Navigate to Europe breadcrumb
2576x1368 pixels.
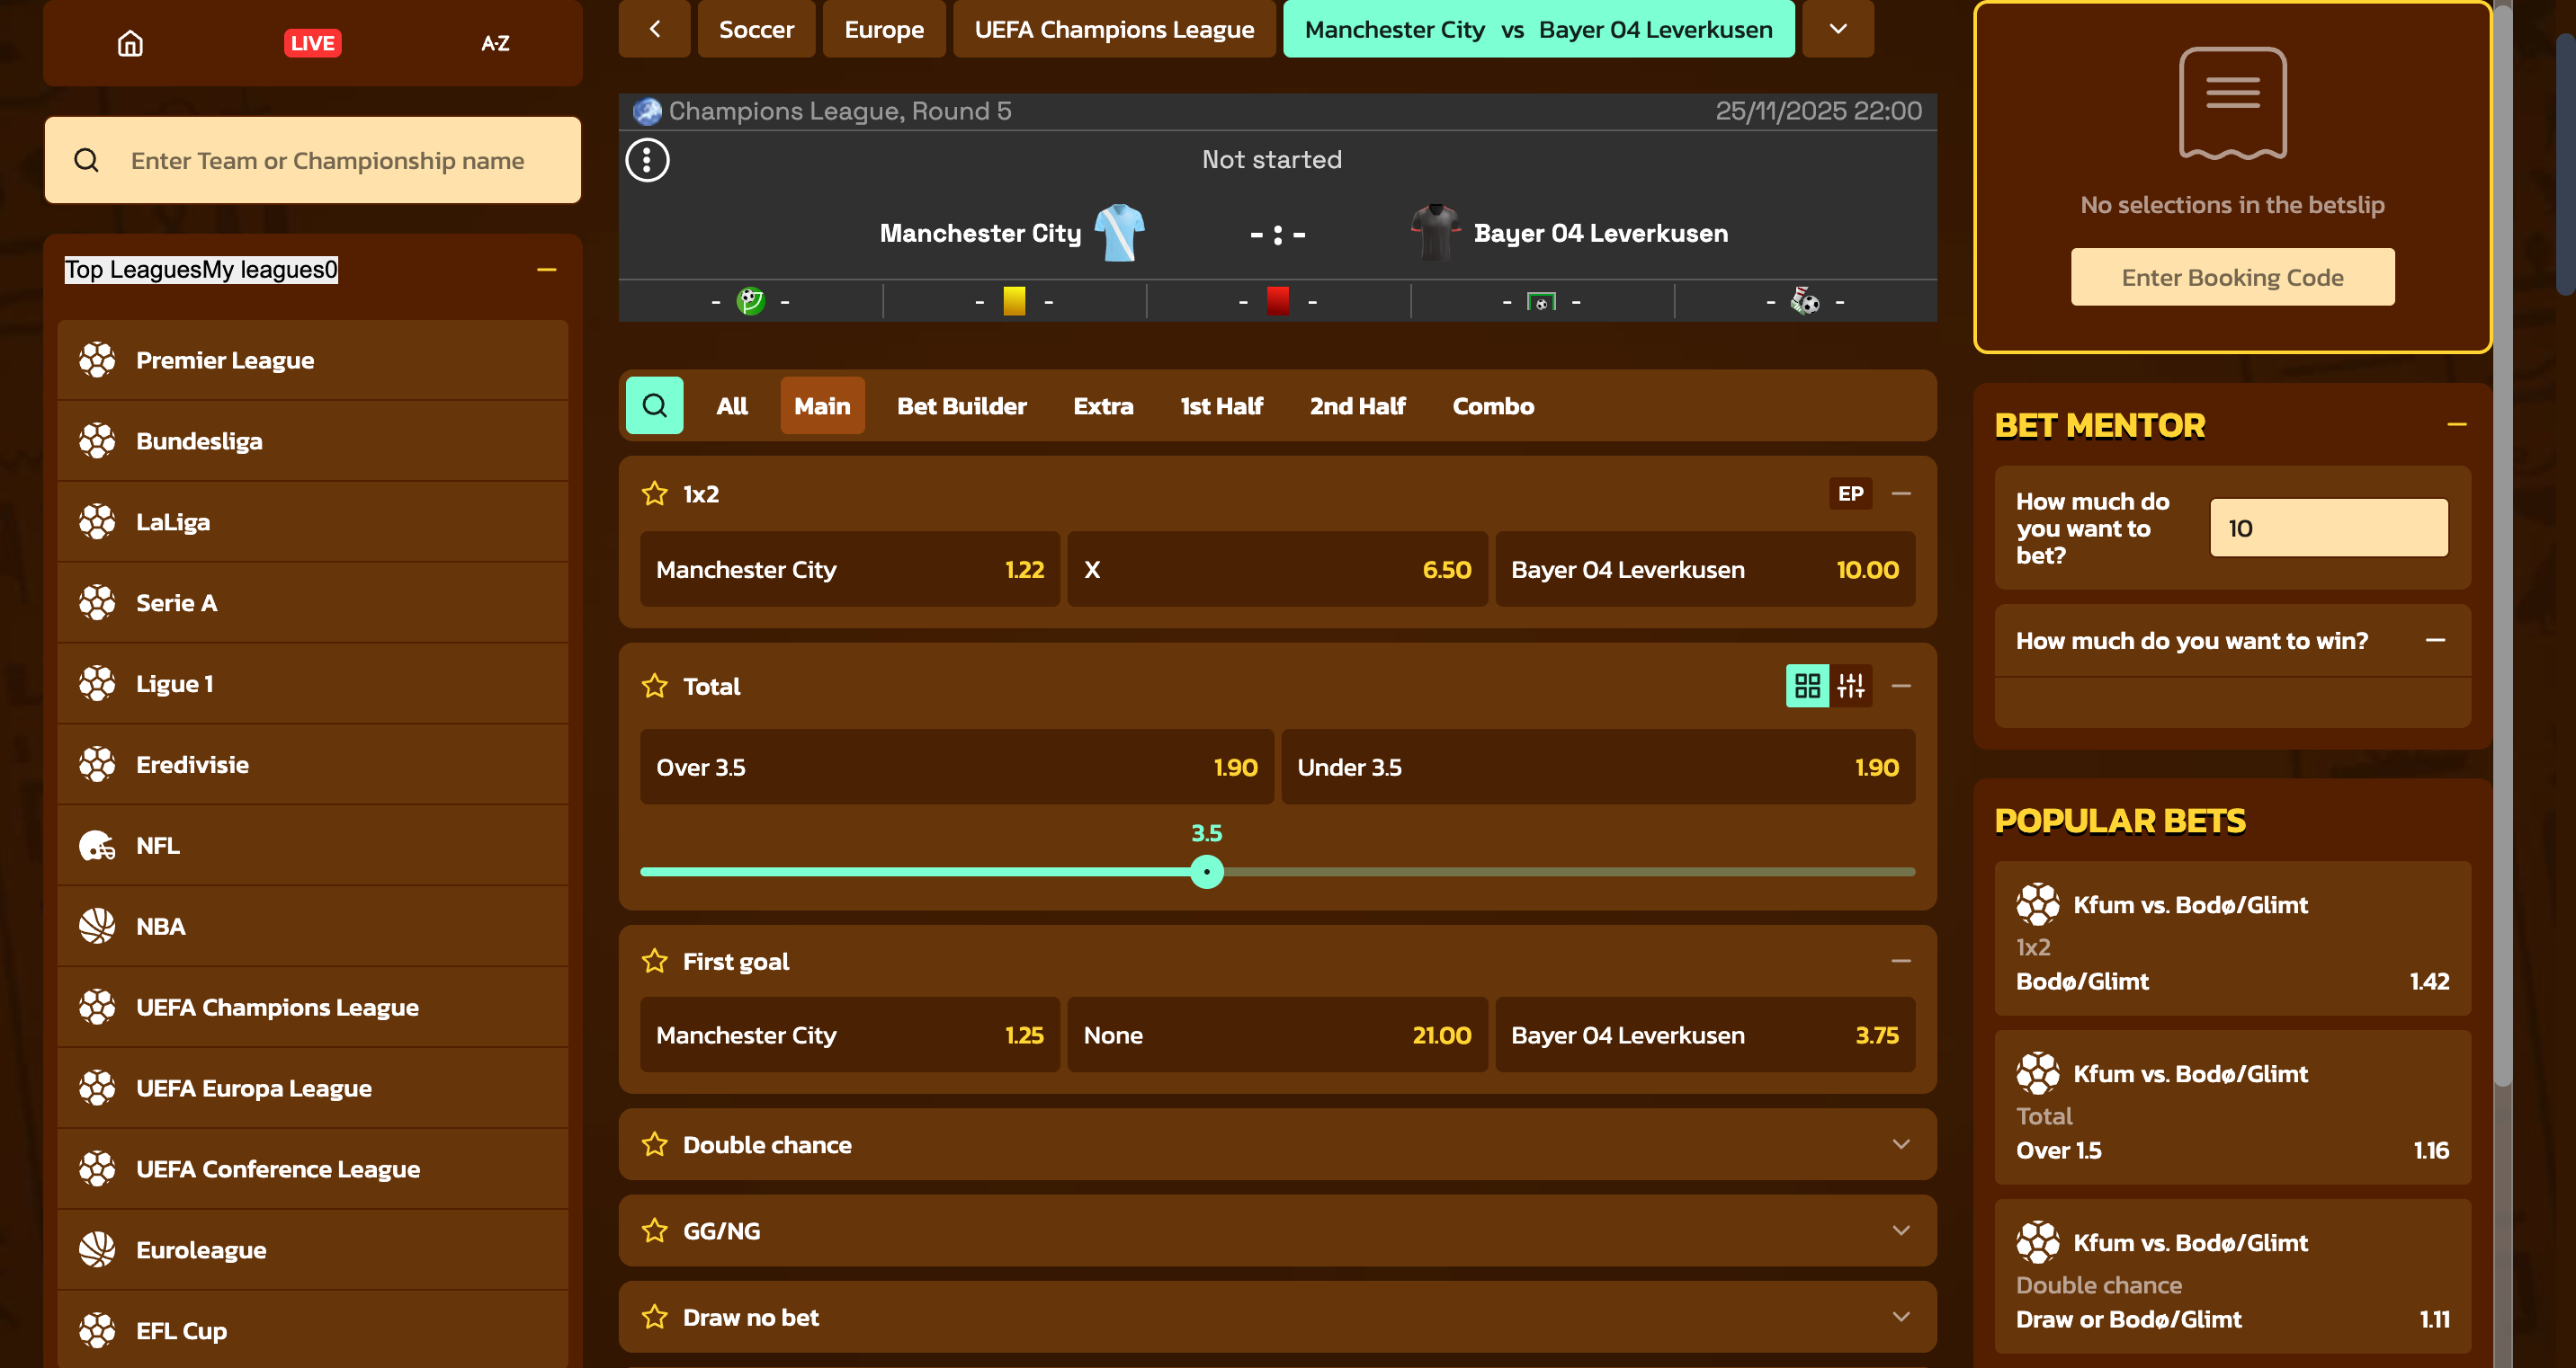point(884,29)
